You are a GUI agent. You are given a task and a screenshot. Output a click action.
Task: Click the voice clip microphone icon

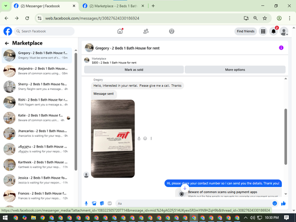(86, 203)
